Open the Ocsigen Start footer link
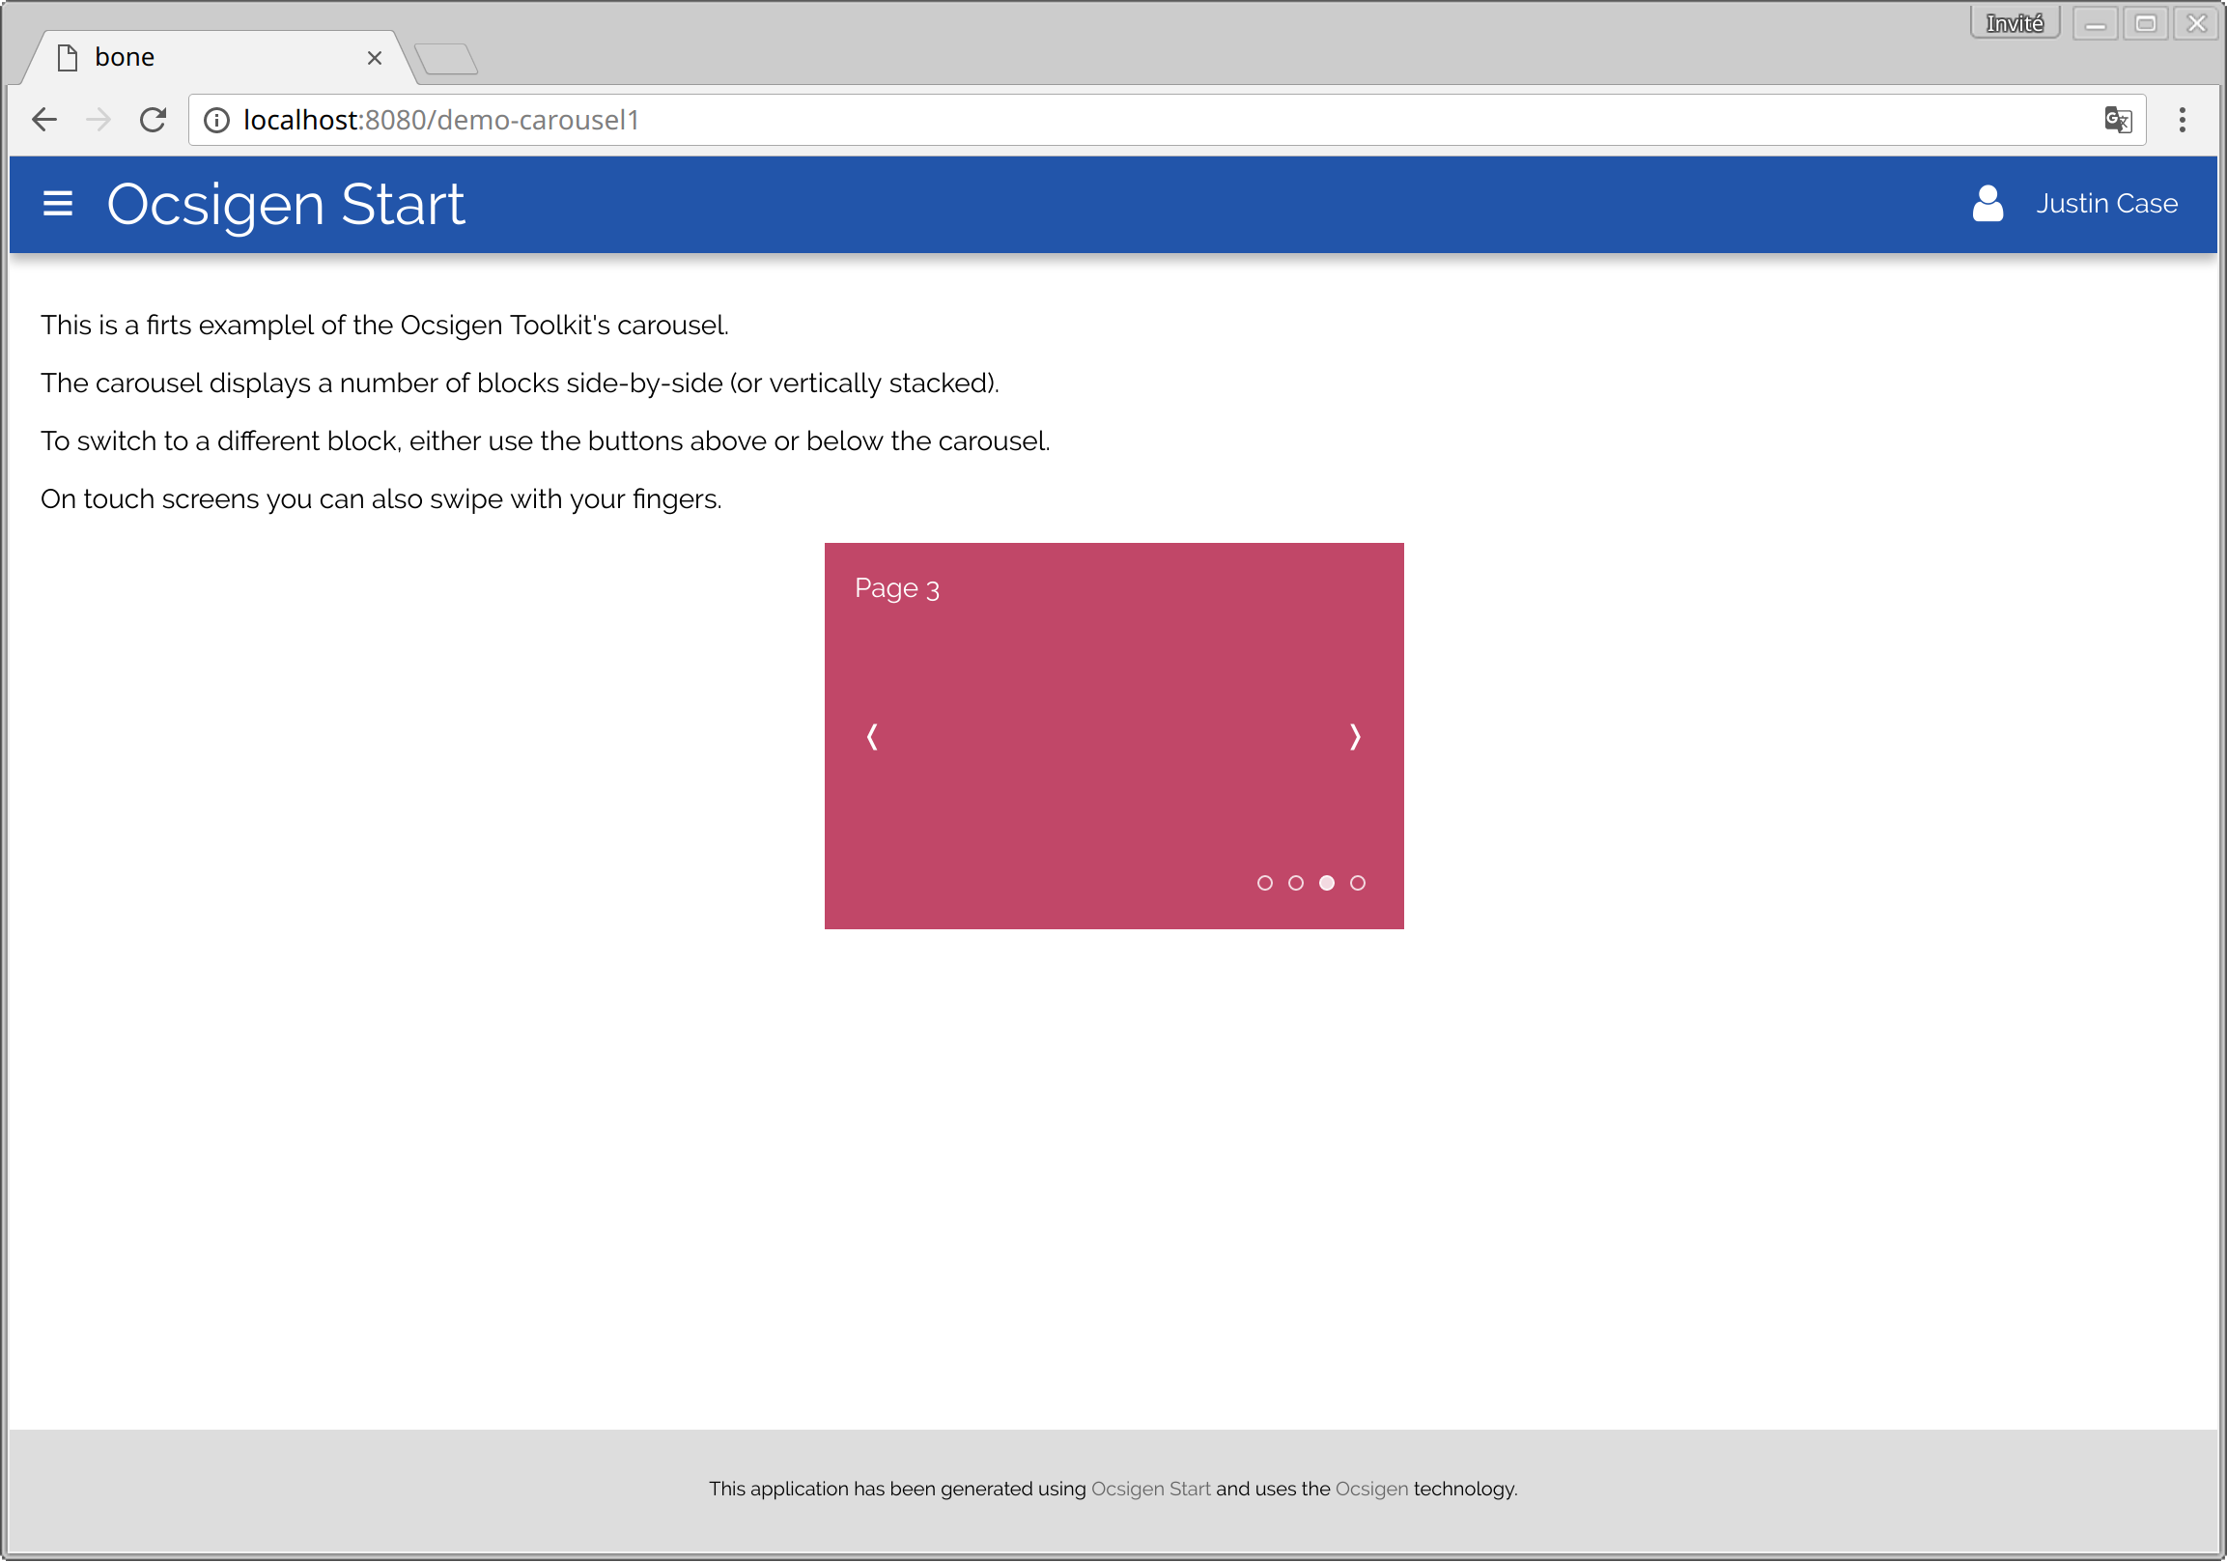Viewport: 2227px width, 1562px height. [x=1150, y=1489]
